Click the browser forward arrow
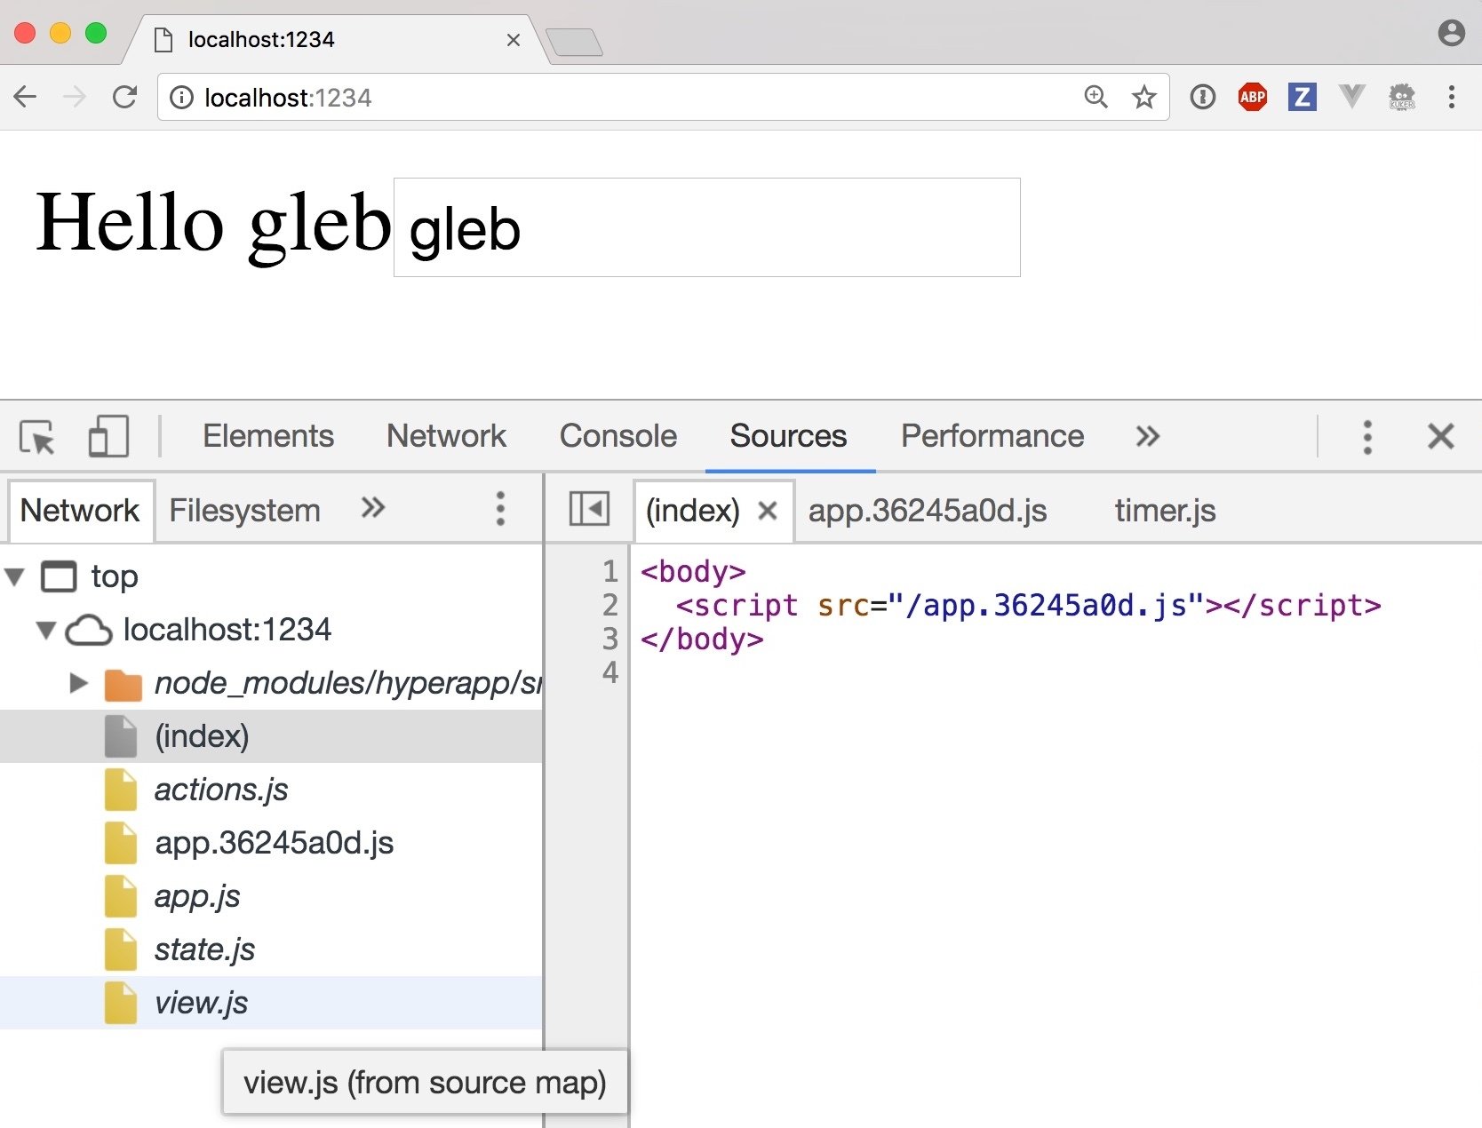Viewport: 1482px width, 1128px height. pos(76,97)
